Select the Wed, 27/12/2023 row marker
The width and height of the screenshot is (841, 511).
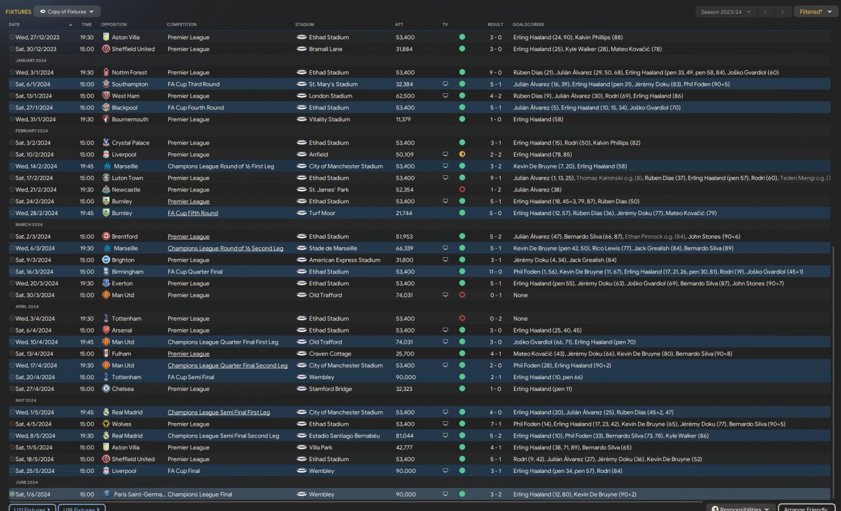tap(12, 37)
